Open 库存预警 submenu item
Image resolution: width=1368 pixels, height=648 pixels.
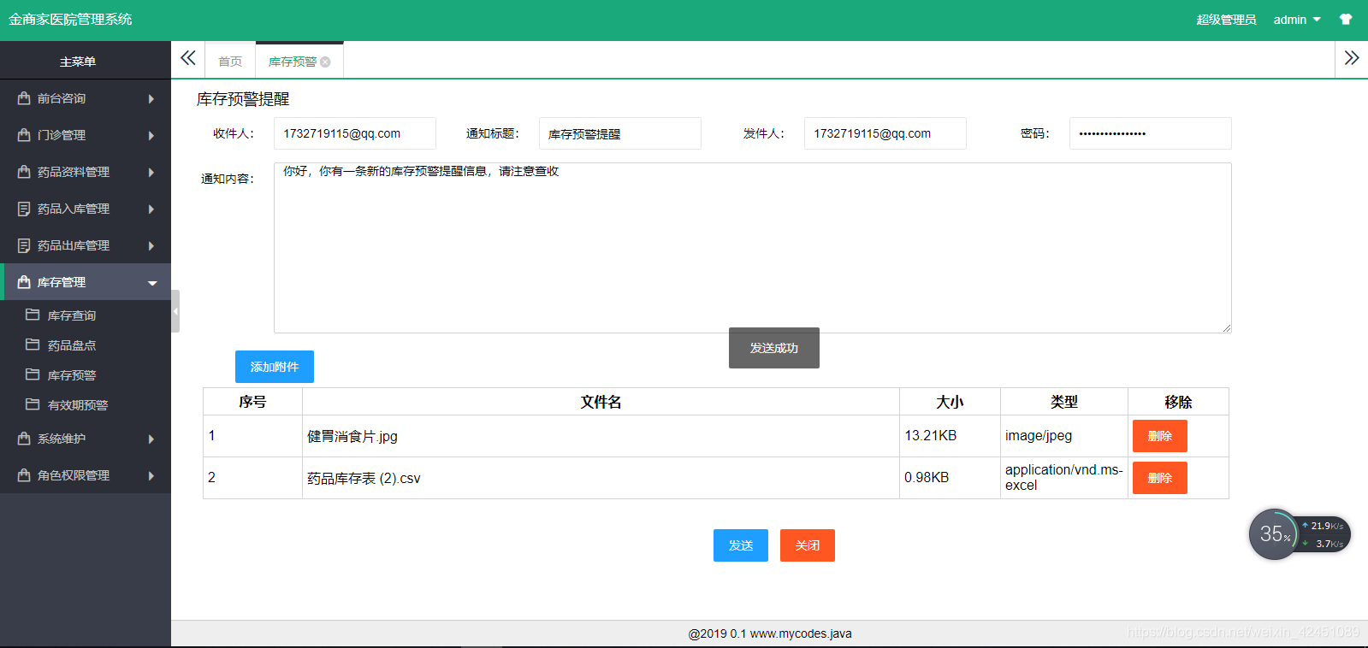72,375
